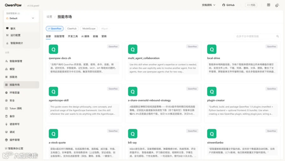285x161 pixels.
Task: Click the 代码 button in header
Action: [x=251, y=5]
